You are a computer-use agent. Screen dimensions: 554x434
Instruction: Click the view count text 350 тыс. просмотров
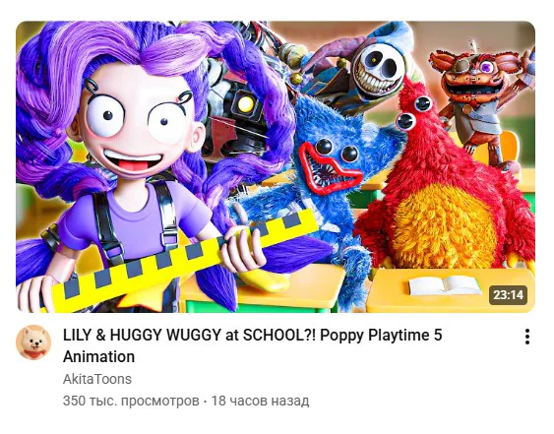[x=131, y=402]
